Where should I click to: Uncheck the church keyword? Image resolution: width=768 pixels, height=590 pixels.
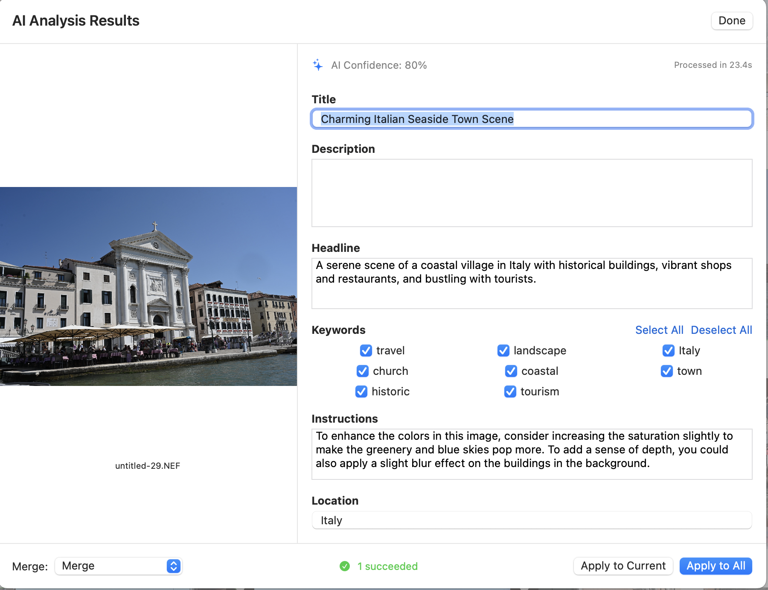[x=363, y=371]
